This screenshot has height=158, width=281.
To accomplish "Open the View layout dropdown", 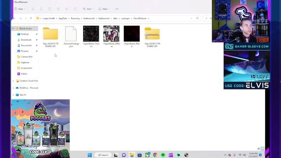I will (x=104, y=9).
